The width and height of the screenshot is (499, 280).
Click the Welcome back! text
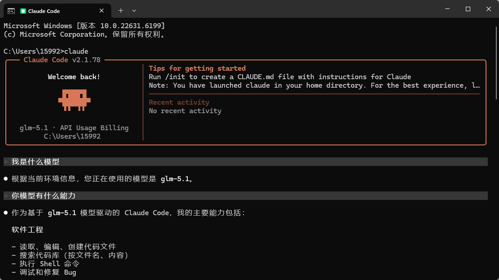[x=74, y=77]
